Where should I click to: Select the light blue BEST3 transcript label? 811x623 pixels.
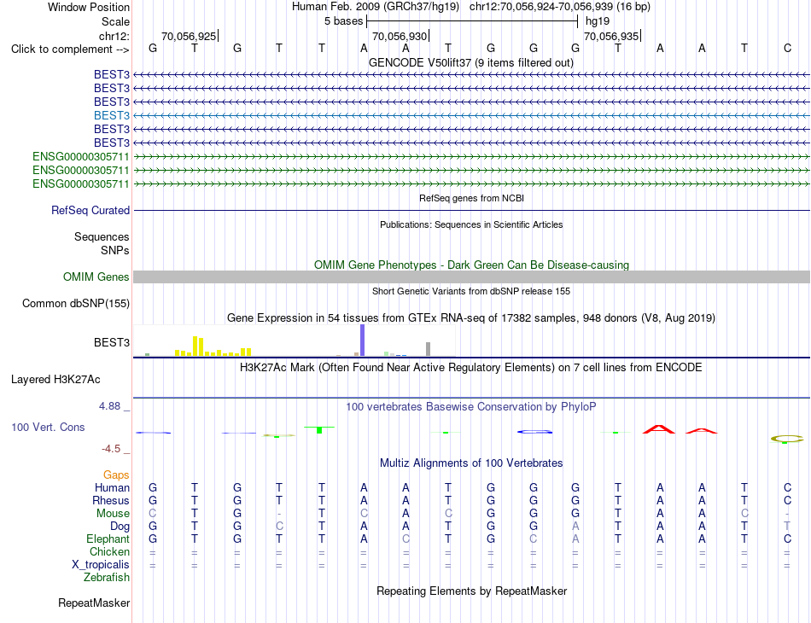[x=112, y=115]
